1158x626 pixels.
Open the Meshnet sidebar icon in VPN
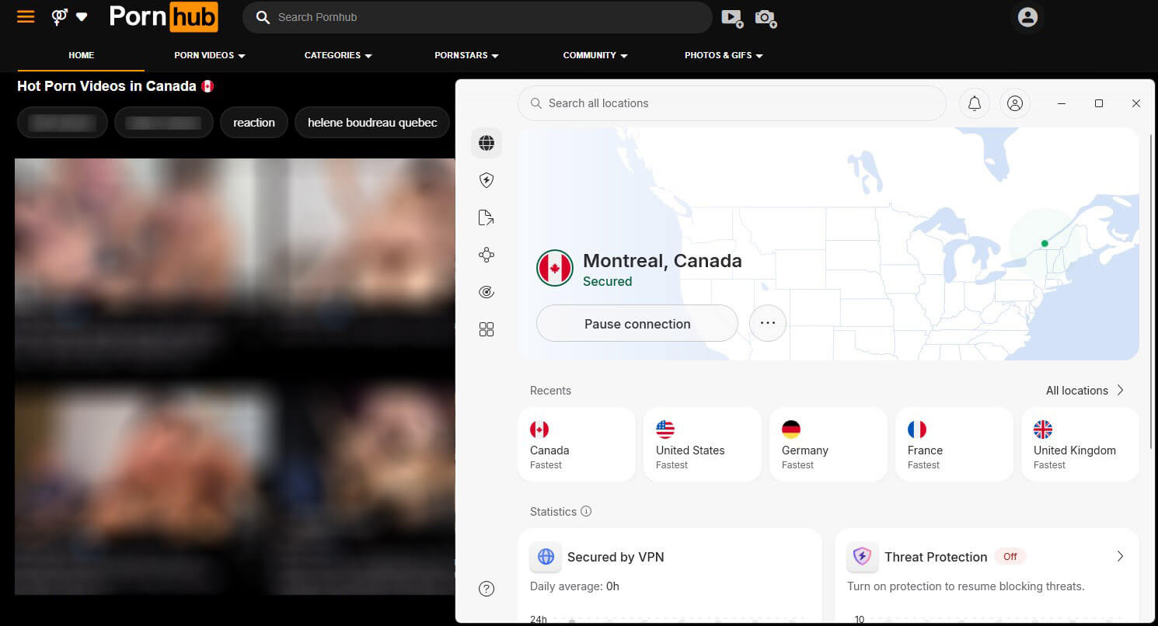[487, 255]
